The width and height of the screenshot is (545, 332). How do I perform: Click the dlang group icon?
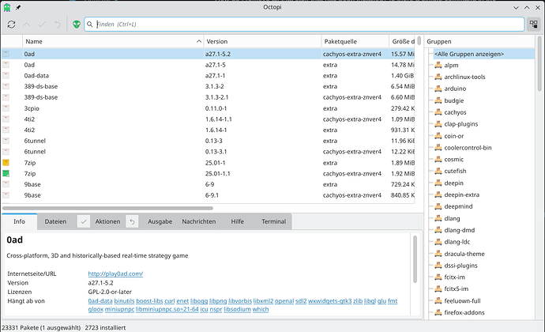click(x=438, y=218)
